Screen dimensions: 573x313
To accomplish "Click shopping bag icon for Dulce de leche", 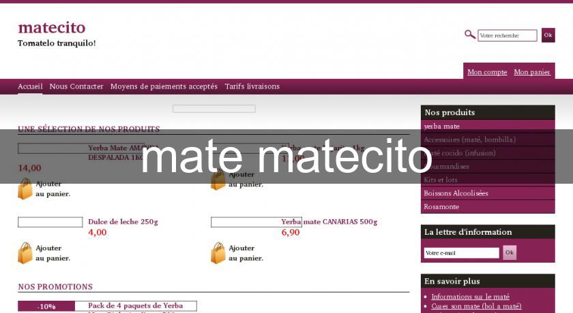I will point(25,253).
